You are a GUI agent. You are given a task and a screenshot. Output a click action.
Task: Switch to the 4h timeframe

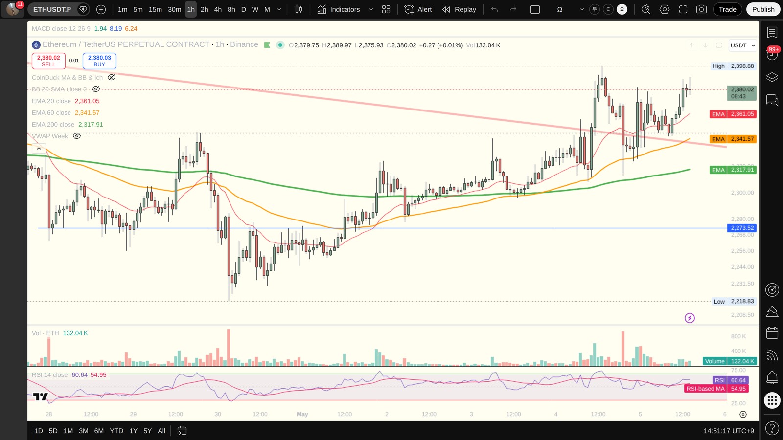tap(218, 9)
